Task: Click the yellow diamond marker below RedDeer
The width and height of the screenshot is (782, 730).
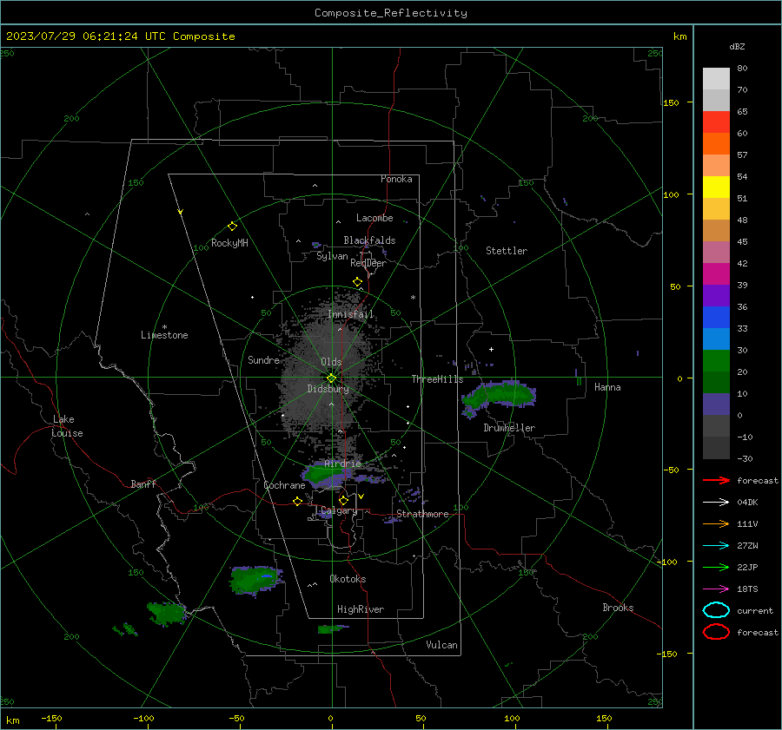Action: 357,282
